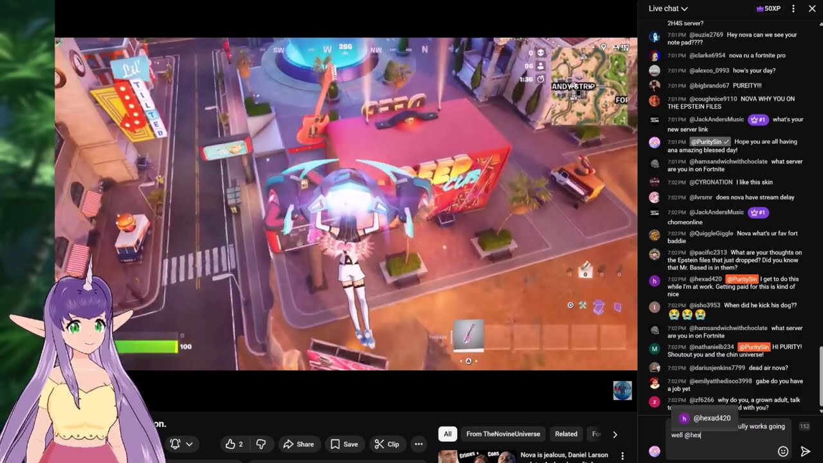823x463 pixels.
Task: Open the 50XP crown points badge
Action: pyautogui.click(x=768, y=8)
